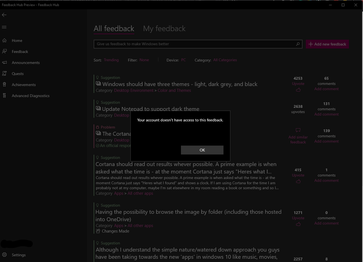Open the Filter None dropdown

[144, 60]
